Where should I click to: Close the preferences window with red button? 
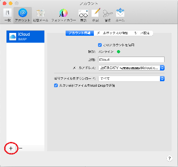(x=5, y=3)
